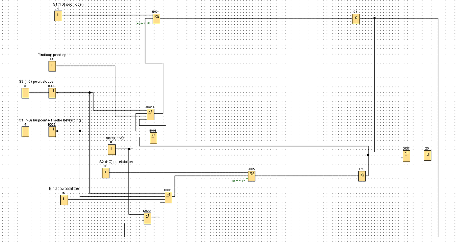Click the 'sensor NO' label
Image resolution: width=458 pixels, height=242 pixels.
click(115, 138)
